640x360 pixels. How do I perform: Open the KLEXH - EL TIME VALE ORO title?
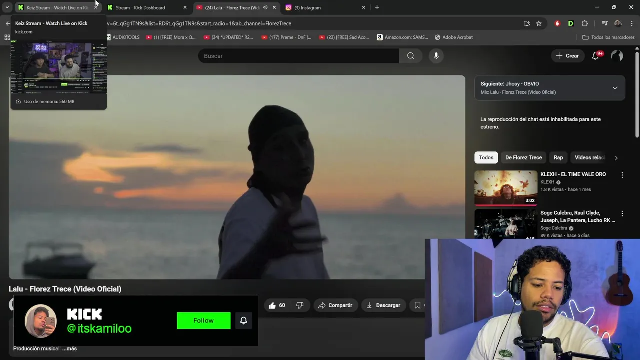coord(573,174)
